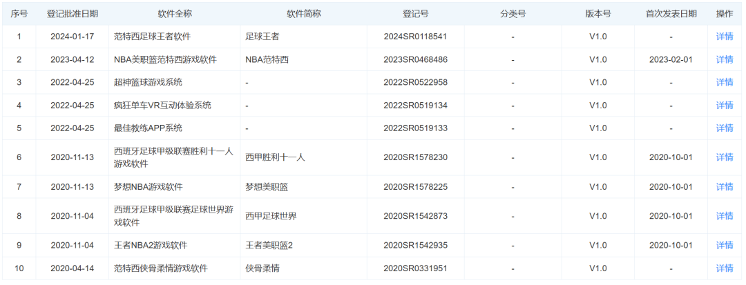Open 详情 link for 超神篮球游戏系统

click(725, 82)
